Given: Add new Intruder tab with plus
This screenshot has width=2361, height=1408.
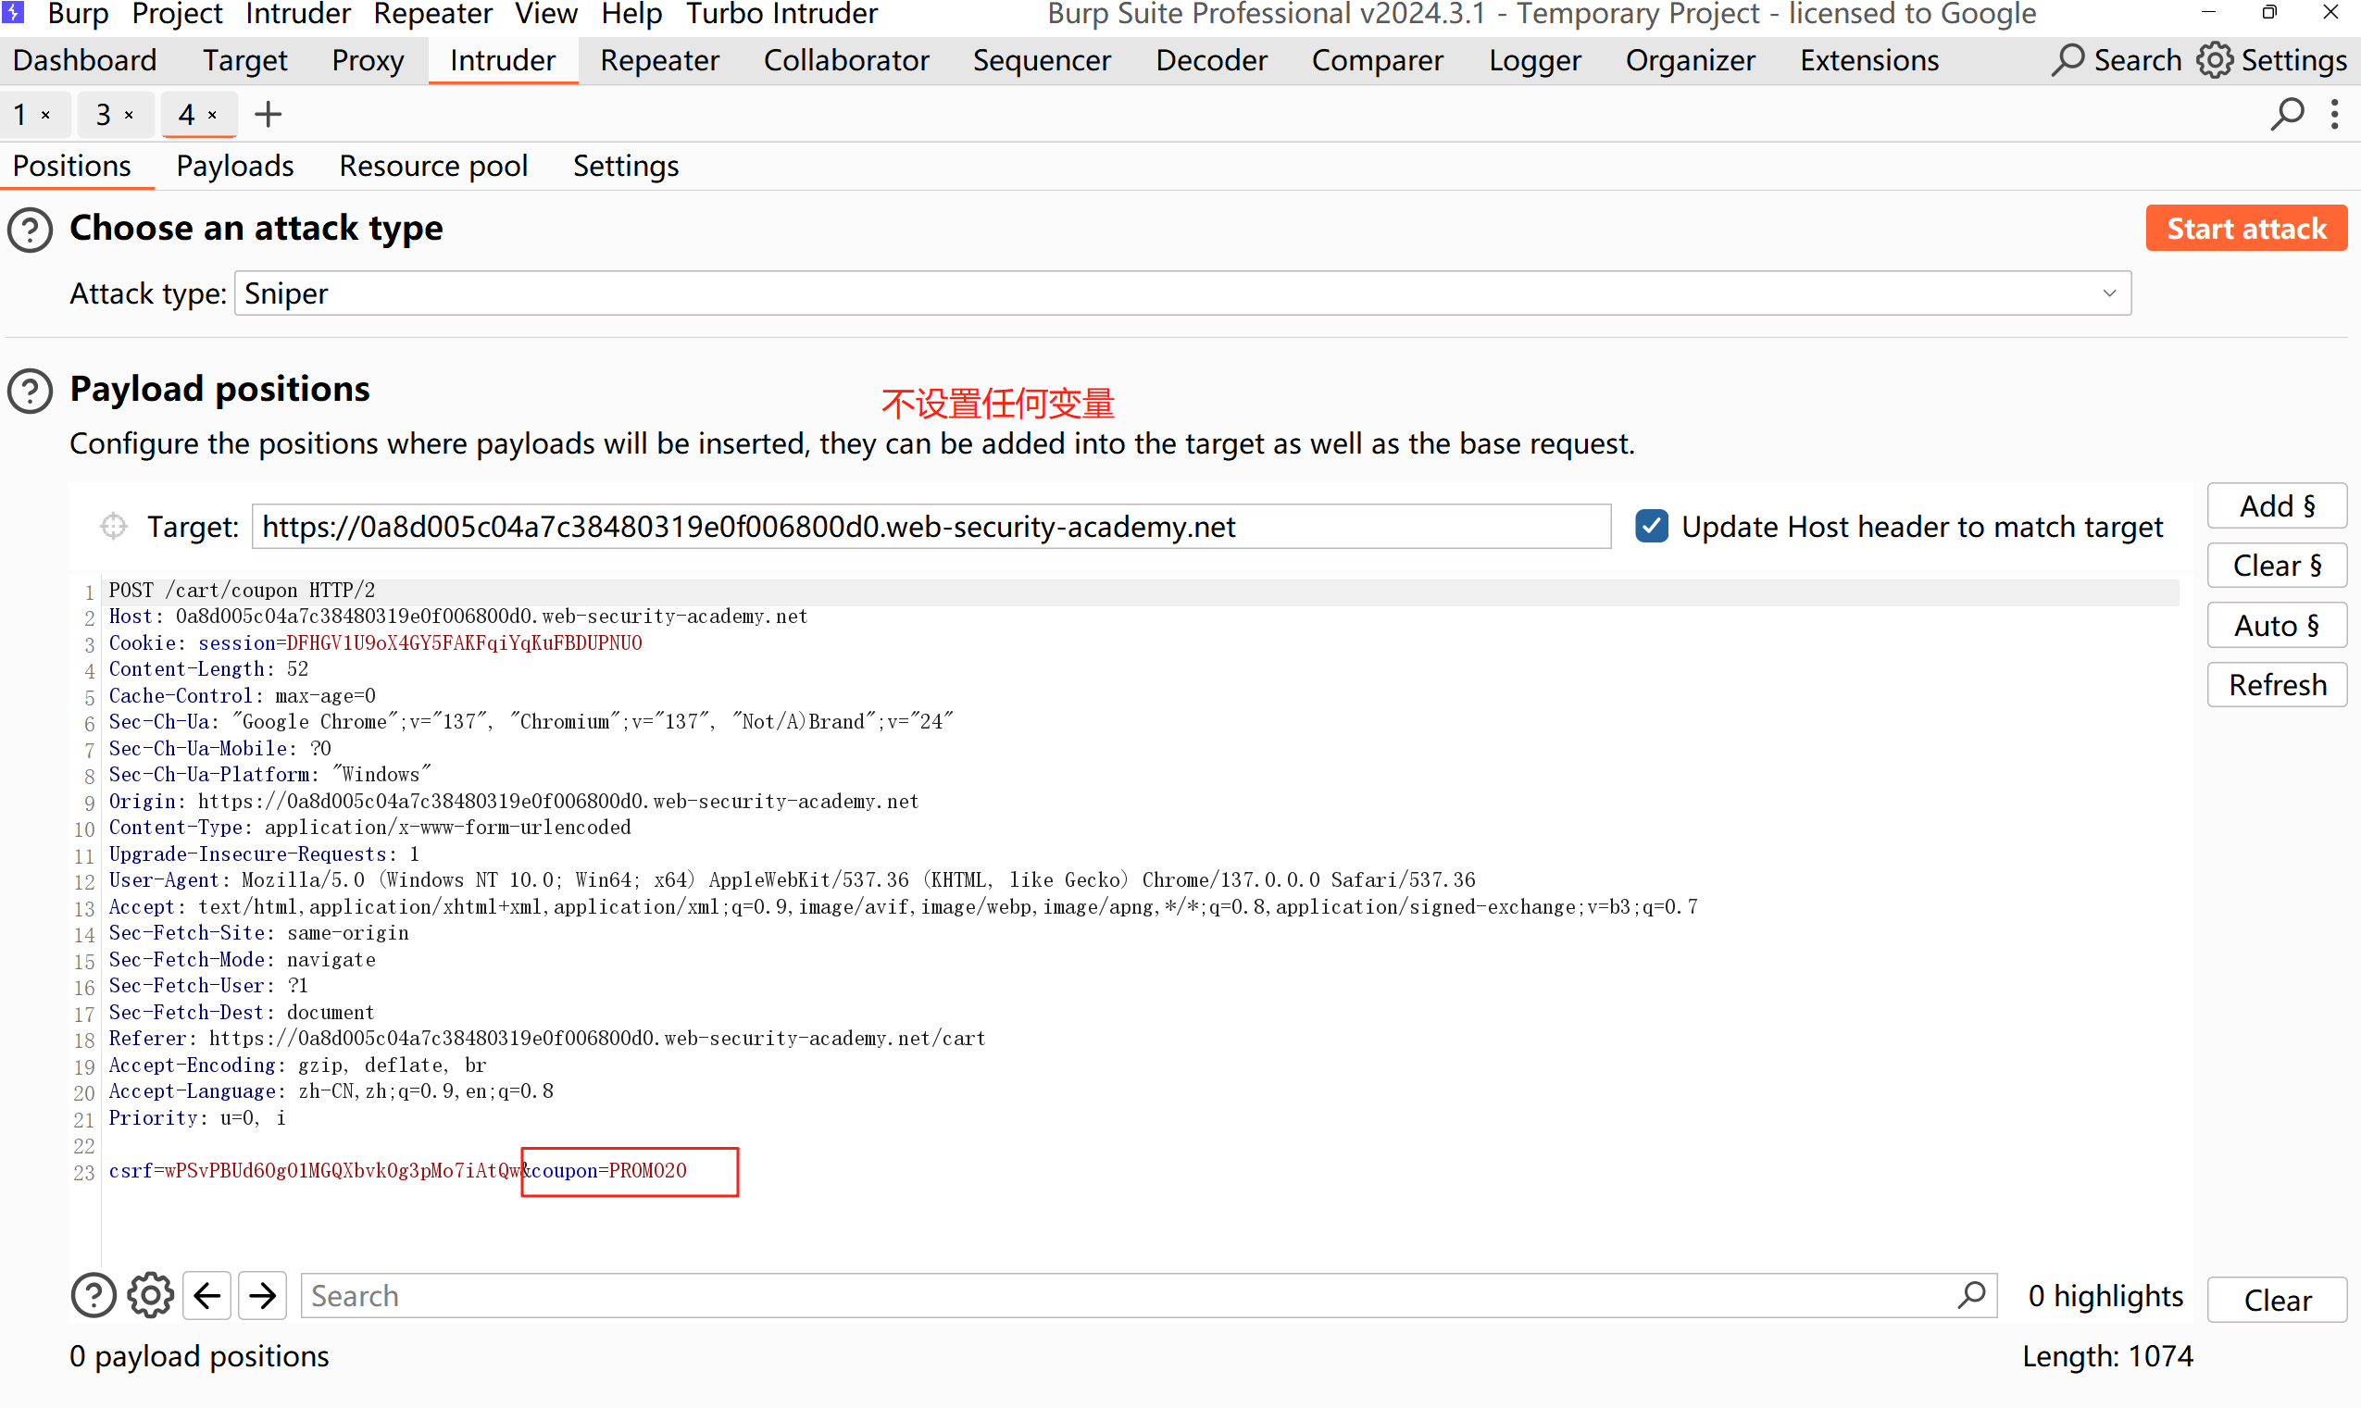Looking at the screenshot, I should click(x=269, y=115).
